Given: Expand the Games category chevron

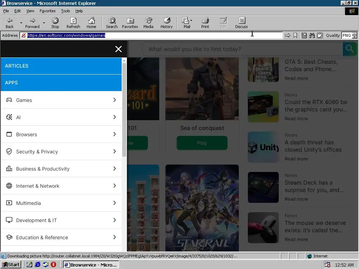Looking at the screenshot, I should tap(115, 100).
